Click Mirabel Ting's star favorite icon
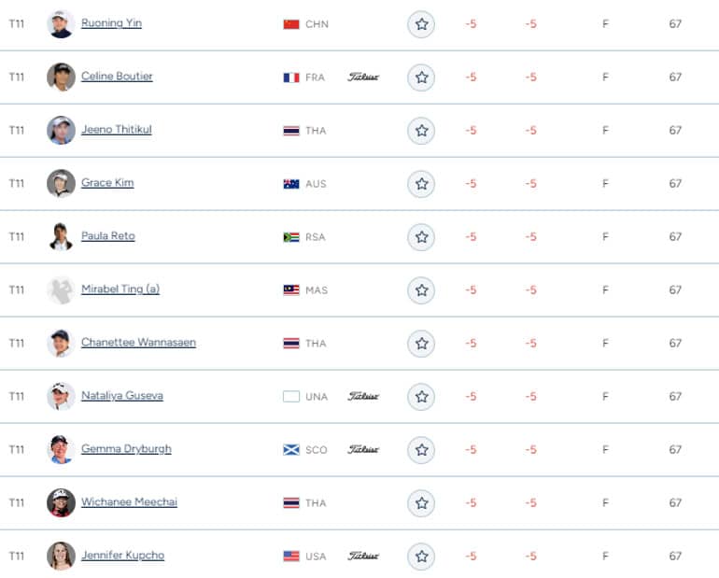 point(421,290)
